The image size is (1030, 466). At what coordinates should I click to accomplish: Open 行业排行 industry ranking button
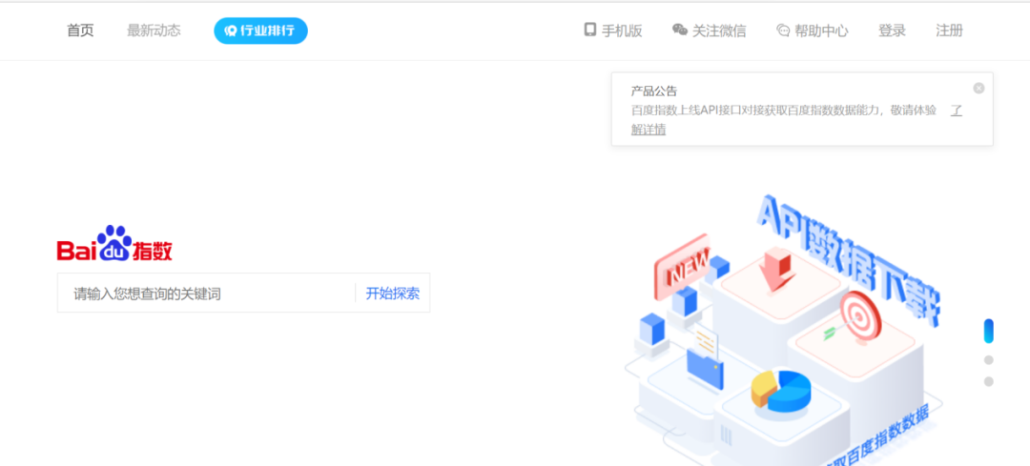[x=260, y=30]
